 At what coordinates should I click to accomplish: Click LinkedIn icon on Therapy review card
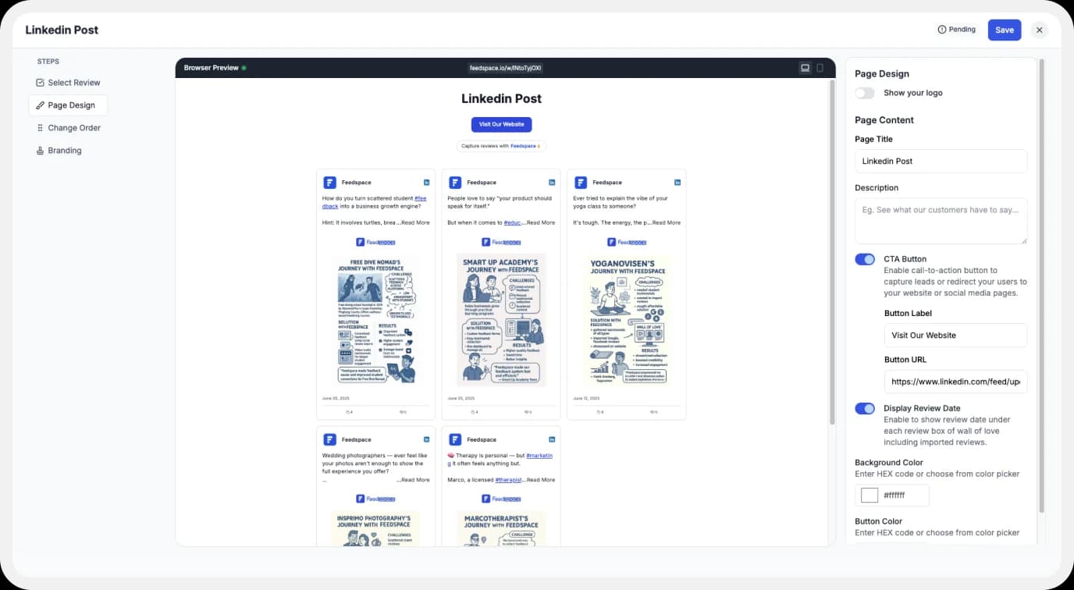pyautogui.click(x=552, y=439)
